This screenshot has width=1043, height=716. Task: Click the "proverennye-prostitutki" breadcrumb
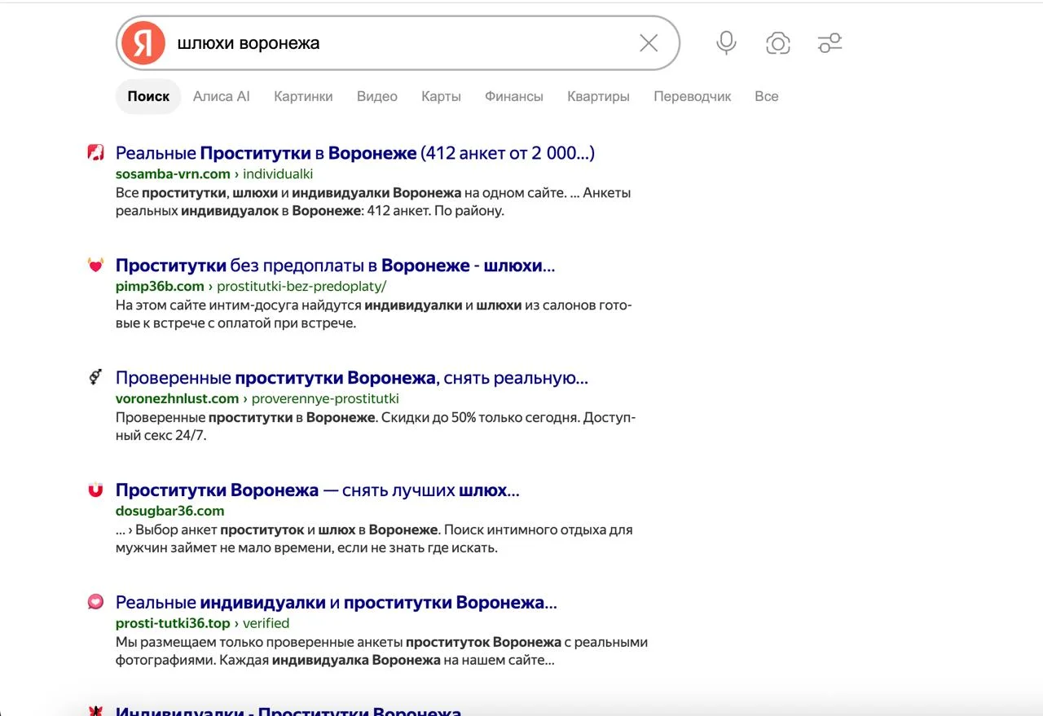click(325, 398)
